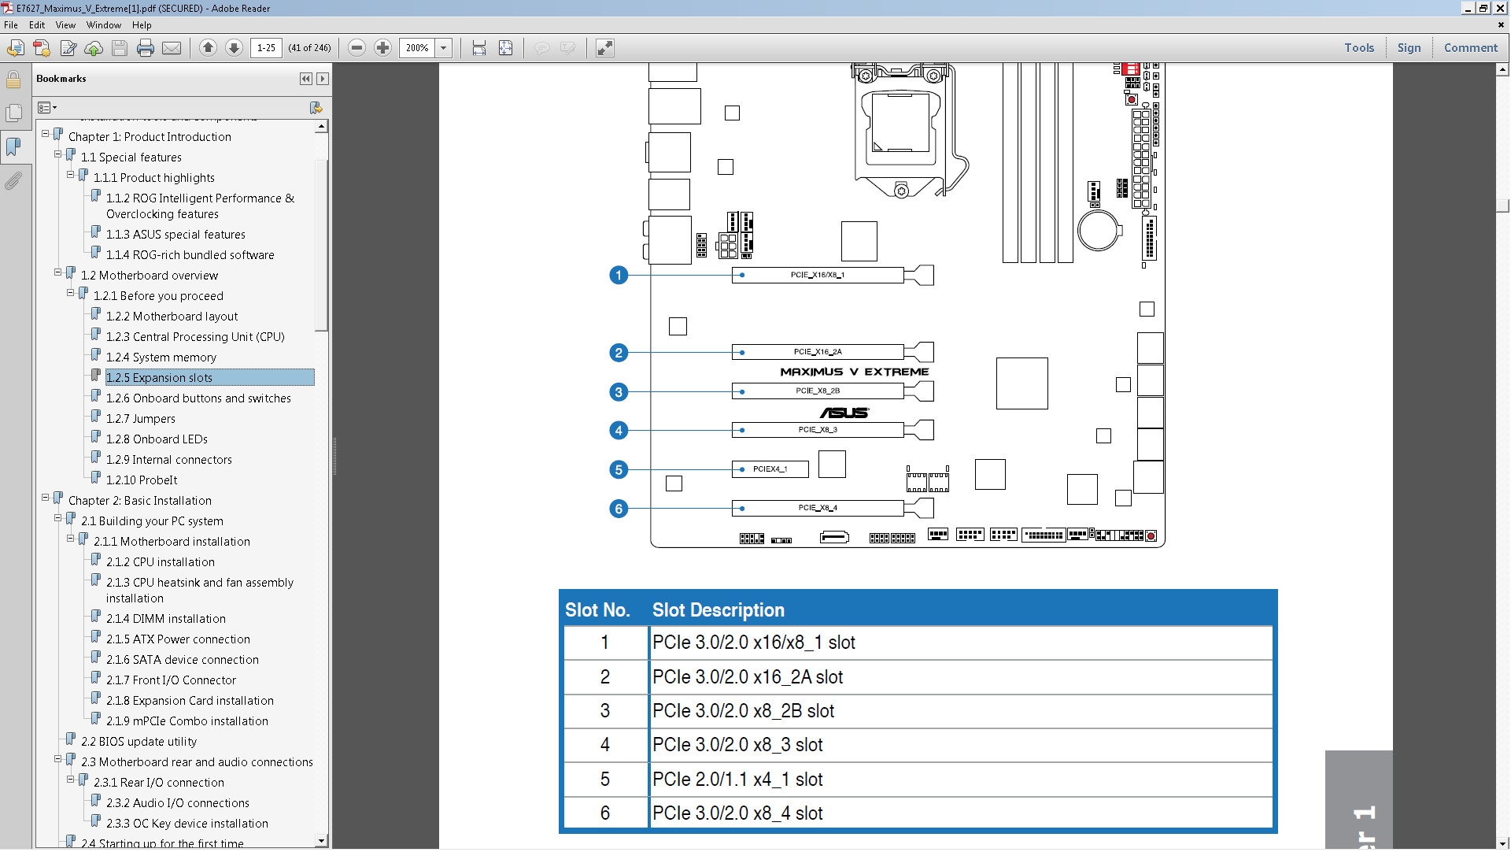The height and width of the screenshot is (852, 1511).
Task: Open the Help menu
Action: 142,25
